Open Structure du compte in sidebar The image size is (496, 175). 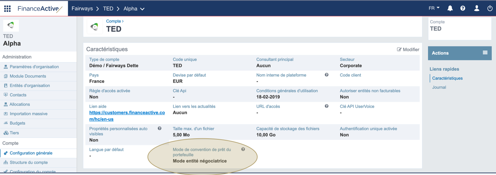[x=29, y=162]
